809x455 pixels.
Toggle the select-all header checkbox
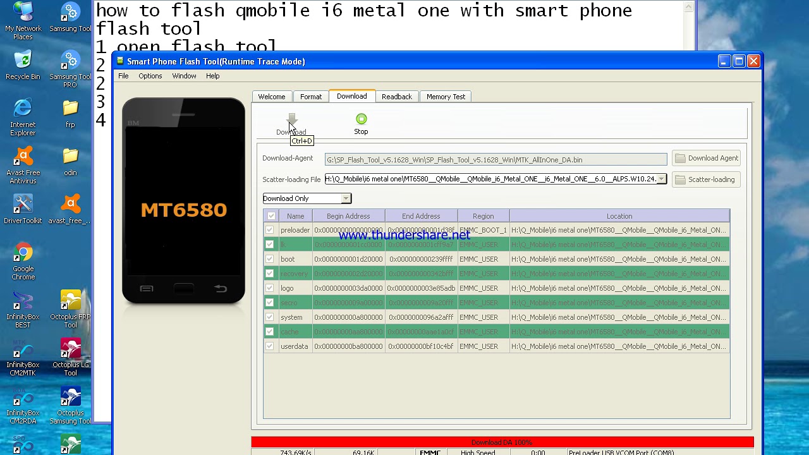coord(271,216)
